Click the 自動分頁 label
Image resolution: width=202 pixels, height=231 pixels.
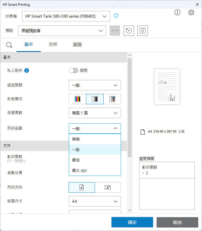tap(15, 172)
